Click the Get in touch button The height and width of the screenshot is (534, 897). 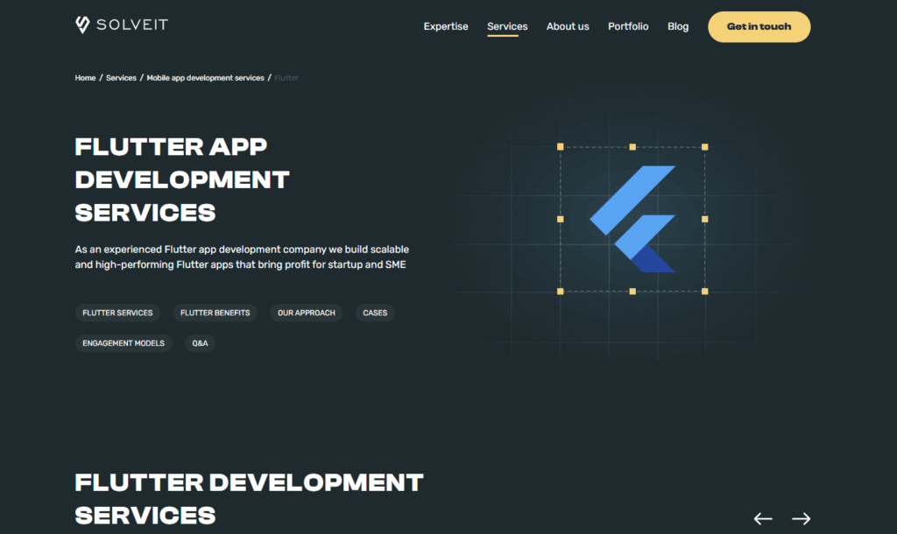coord(759,27)
